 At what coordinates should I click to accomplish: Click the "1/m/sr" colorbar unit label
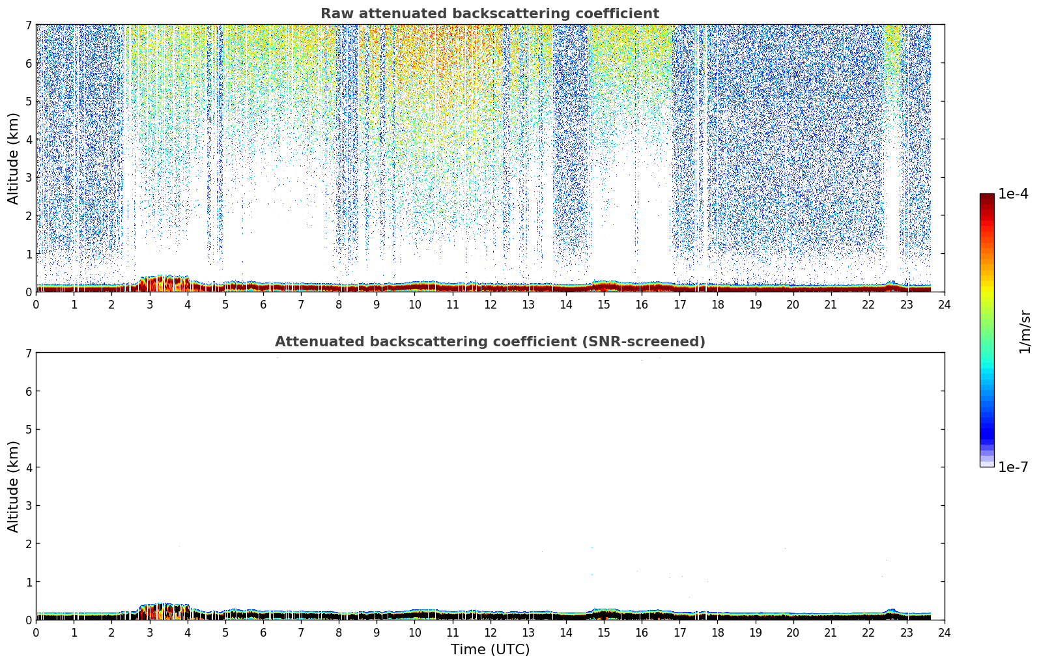pos(1025,331)
